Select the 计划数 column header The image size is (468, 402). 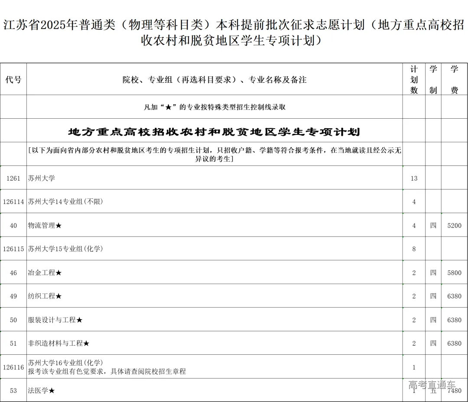coord(414,79)
